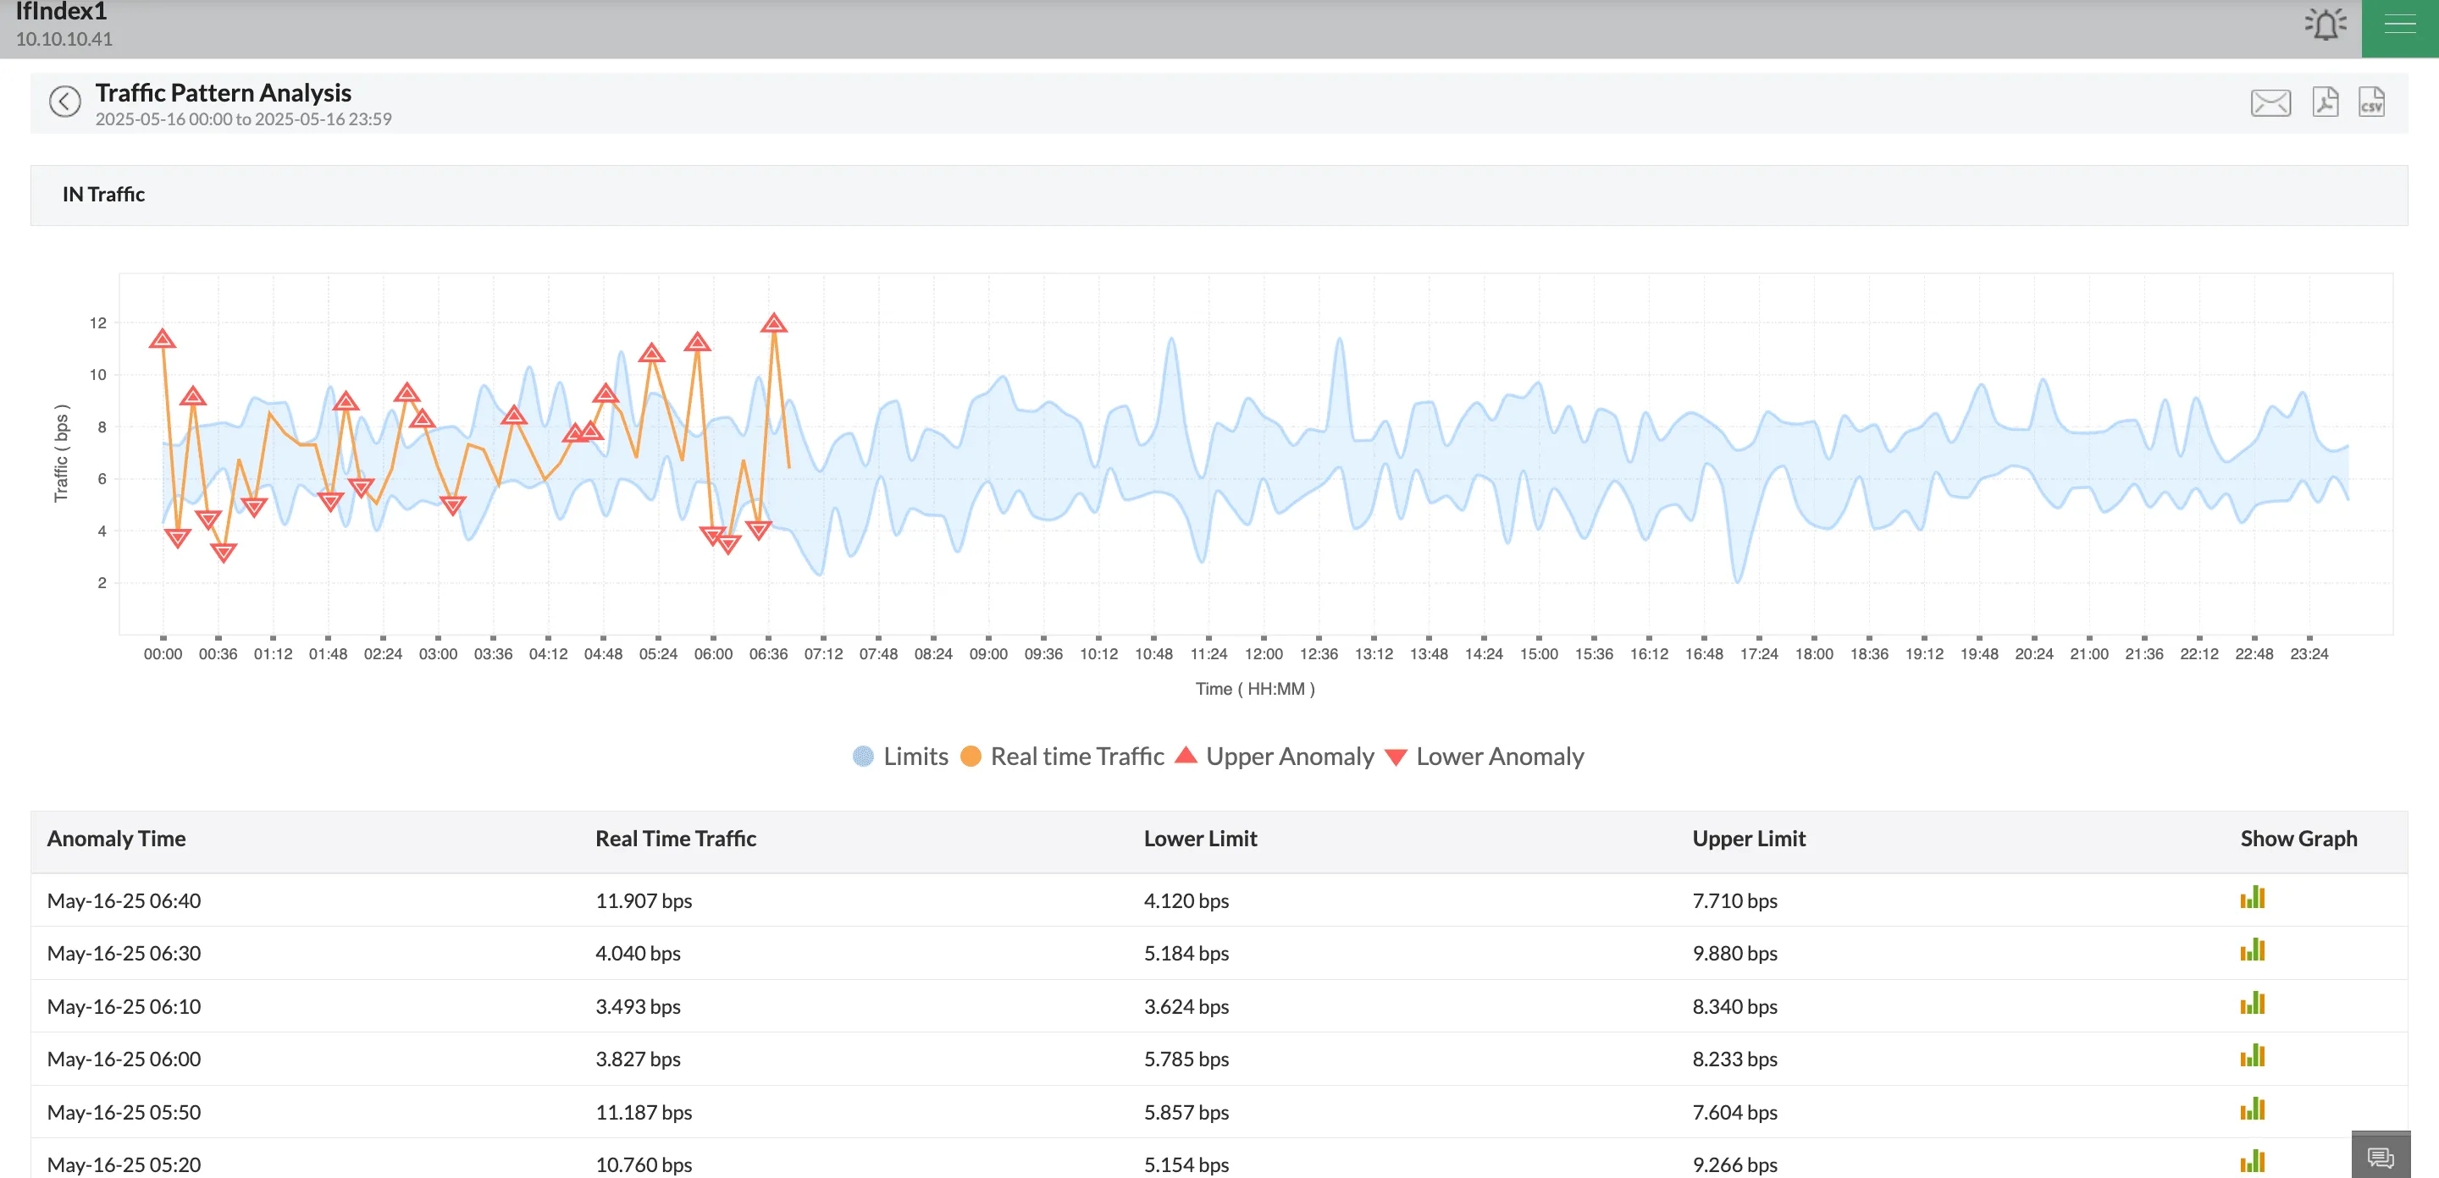
Task: Sort table by Anomaly Time column
Action: click(117, 839)
